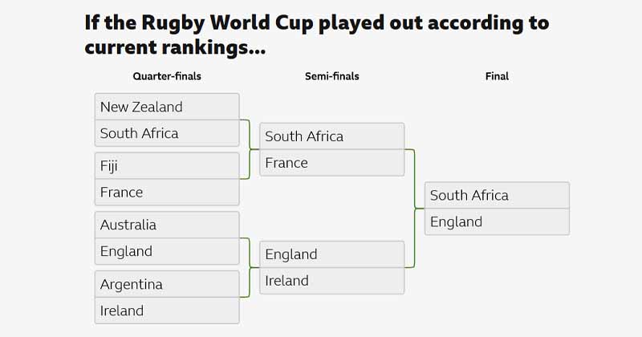Click South Africa in the semi-finals column
The image size is (642, 337).
point(331,136)
